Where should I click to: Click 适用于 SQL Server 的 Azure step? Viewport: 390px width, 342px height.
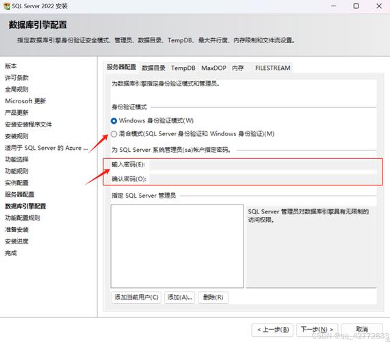click(x=47, y=148)
